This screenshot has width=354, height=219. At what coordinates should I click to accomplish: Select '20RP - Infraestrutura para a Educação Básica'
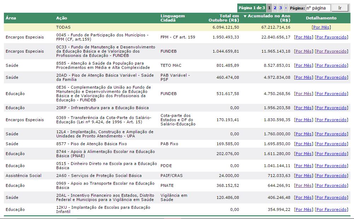tap(103, 108)
